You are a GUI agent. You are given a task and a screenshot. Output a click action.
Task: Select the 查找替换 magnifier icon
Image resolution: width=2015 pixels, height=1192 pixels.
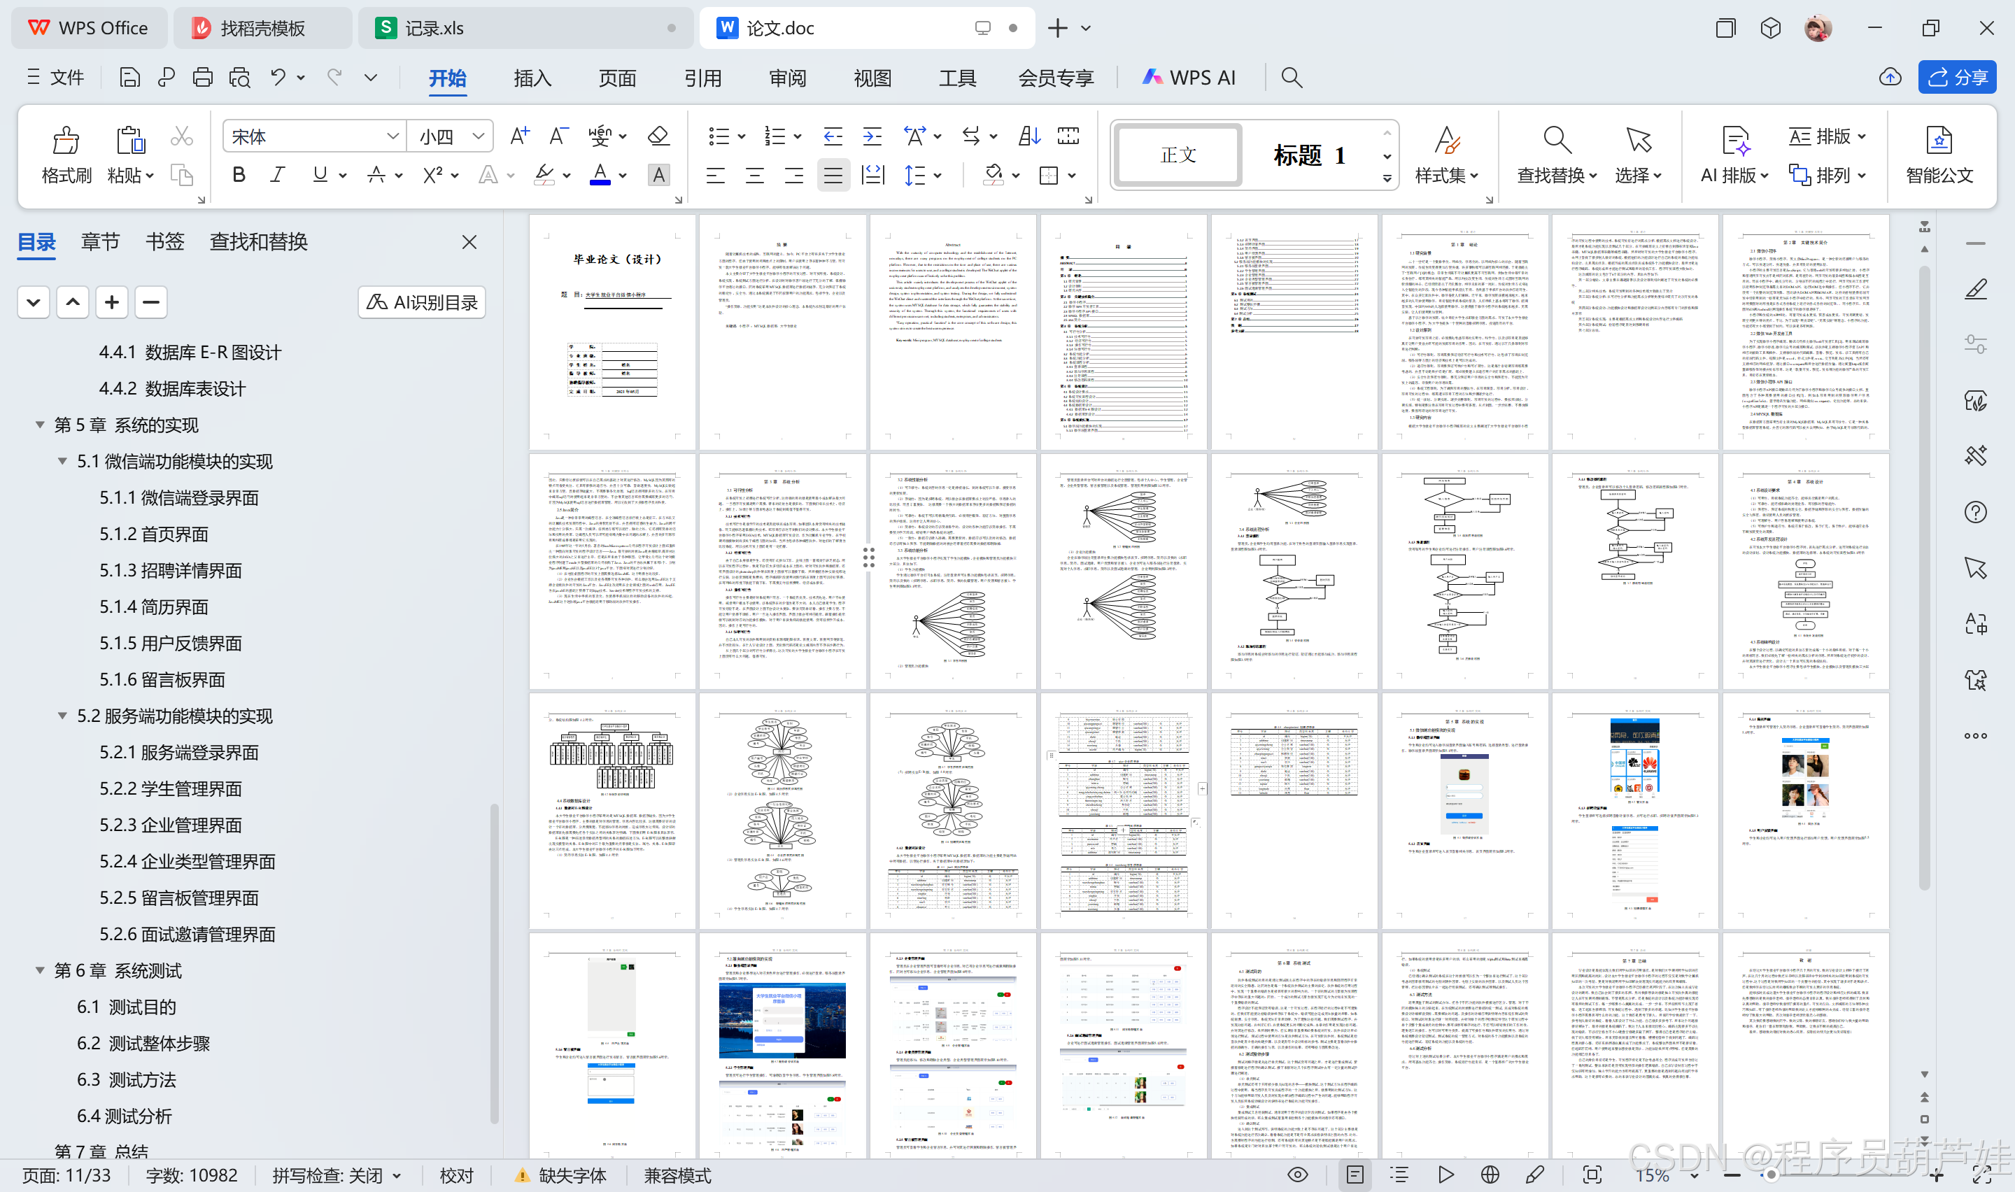(1557, 140)
